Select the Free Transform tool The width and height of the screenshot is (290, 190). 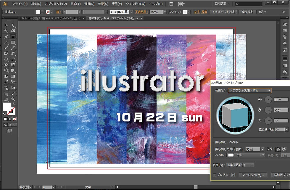[x=13, y=65]
